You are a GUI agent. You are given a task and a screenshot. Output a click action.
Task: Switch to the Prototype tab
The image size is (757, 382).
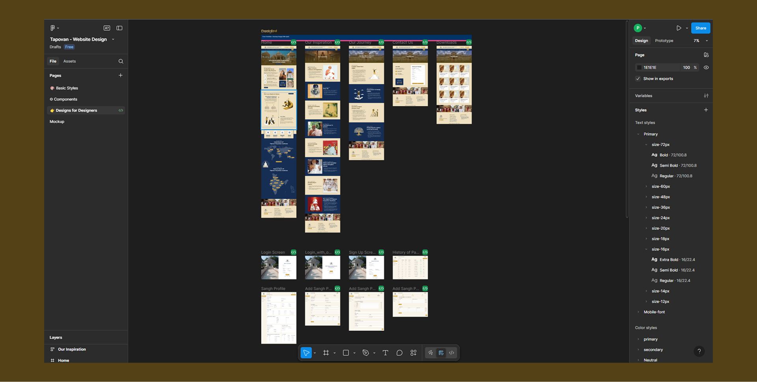pos(664,41)
